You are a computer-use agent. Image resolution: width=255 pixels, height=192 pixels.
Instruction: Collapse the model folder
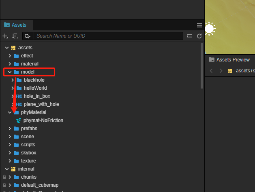[10, 72]
